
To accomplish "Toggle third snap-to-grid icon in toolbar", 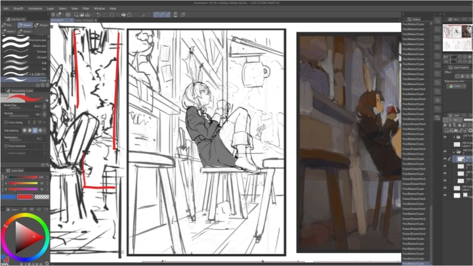I will tap(168, 14).
